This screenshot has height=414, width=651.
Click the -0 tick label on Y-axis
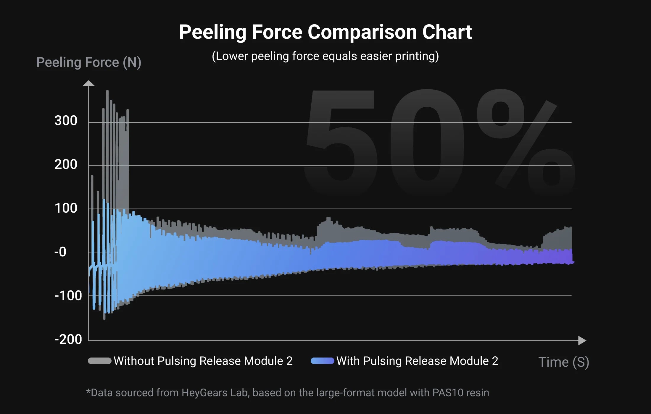click(x=60, y=252)
